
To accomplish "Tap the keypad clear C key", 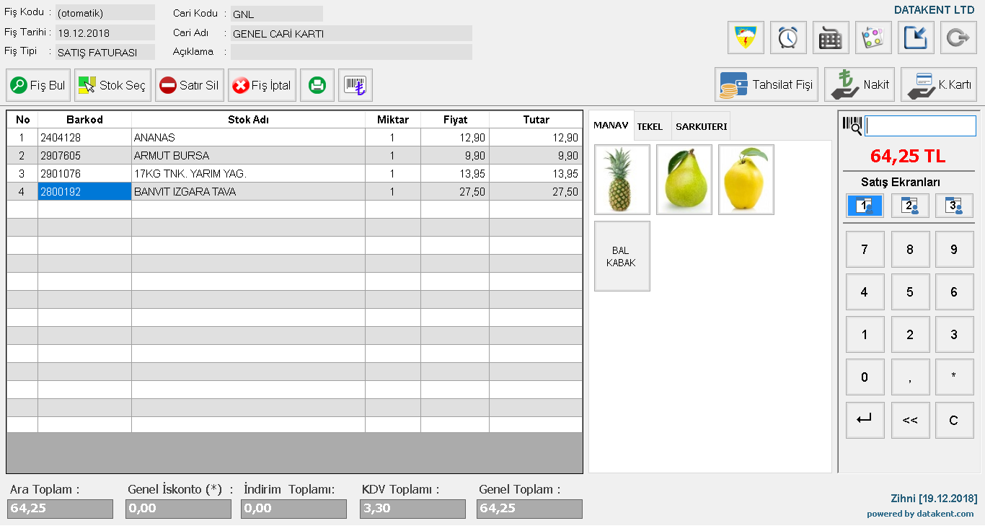I will point(954,420).
